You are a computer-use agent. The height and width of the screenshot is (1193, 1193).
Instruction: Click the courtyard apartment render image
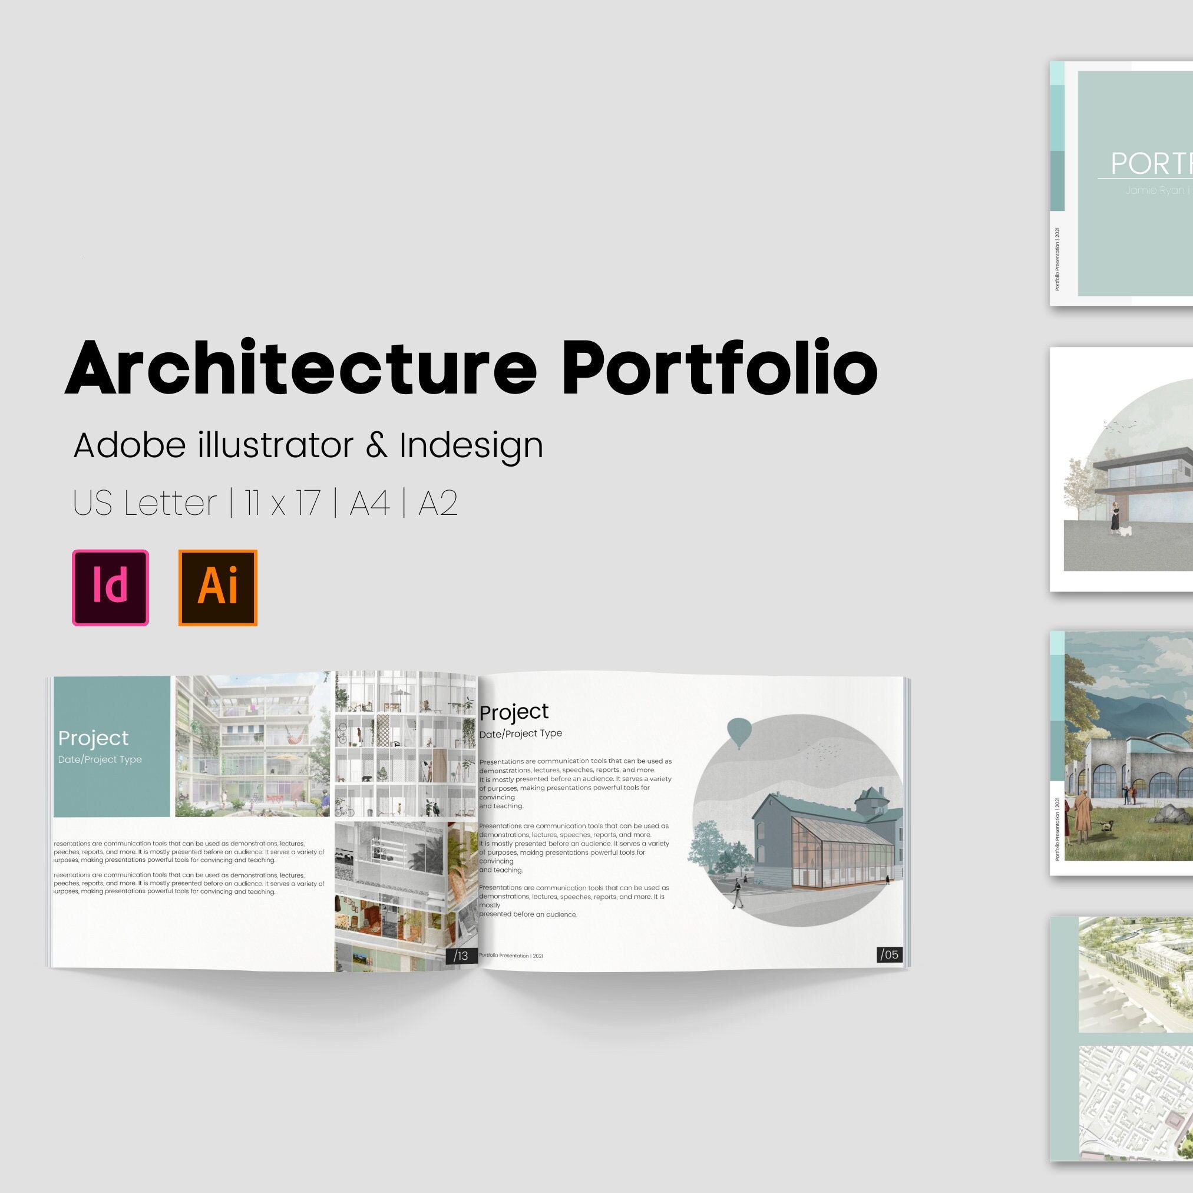click(x=253, y=746)
